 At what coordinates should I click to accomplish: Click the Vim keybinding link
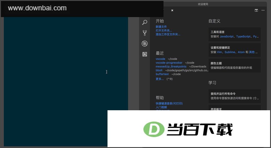[x=219, y=52]
